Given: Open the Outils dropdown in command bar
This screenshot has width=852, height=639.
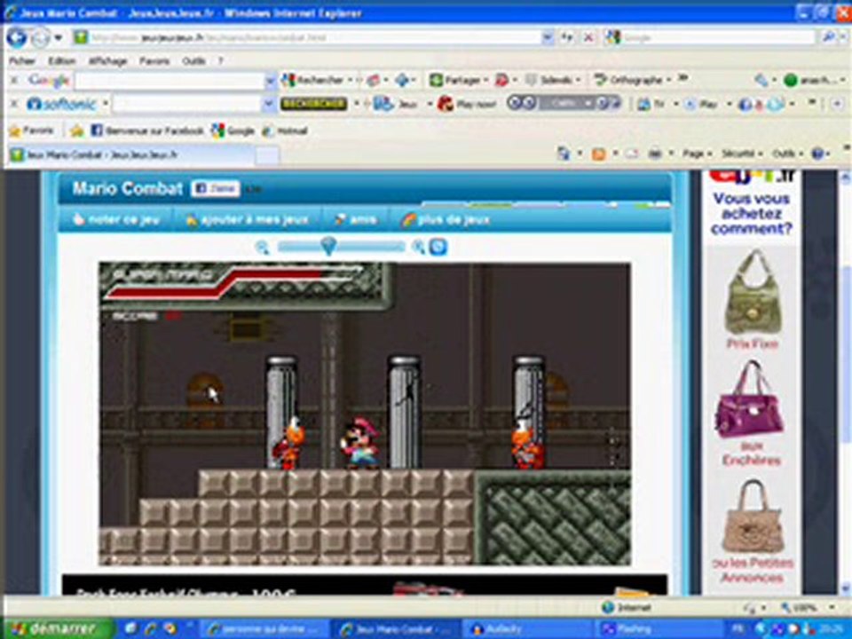Looking at the screenshot, I should tap(787, 154).
